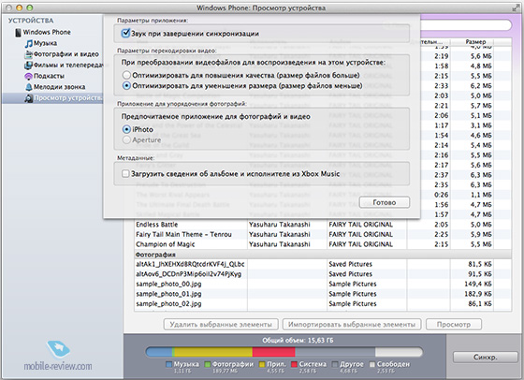This screenshot has height=380, width=524.
Task: Choose optimize for higher quality radio option
Action: [x=126, y=75]
